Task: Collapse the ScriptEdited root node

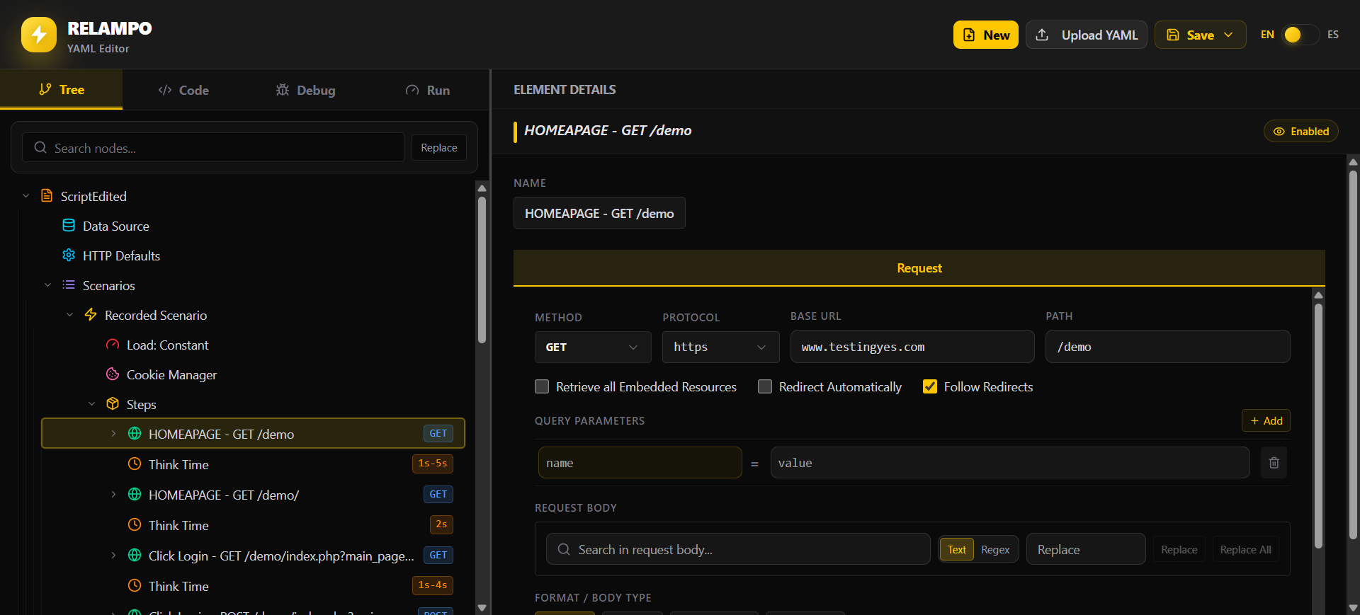Action: 26,196
